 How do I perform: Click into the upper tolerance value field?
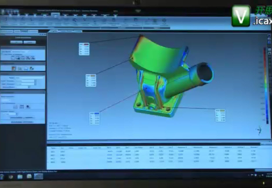(25, 81)
